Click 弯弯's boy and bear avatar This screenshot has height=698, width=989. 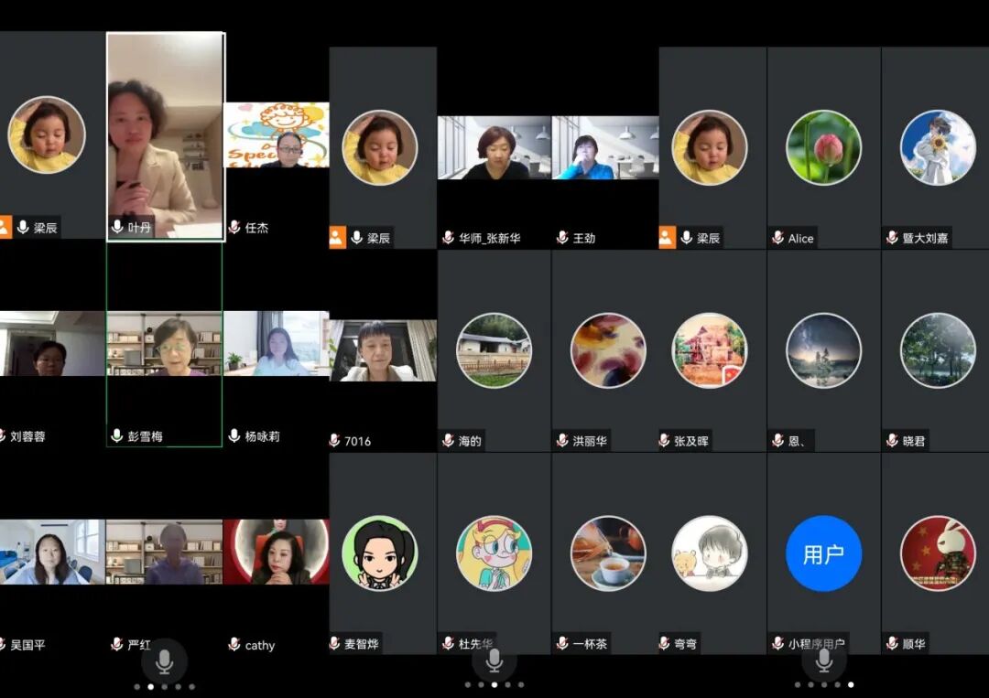click(710, 553)
